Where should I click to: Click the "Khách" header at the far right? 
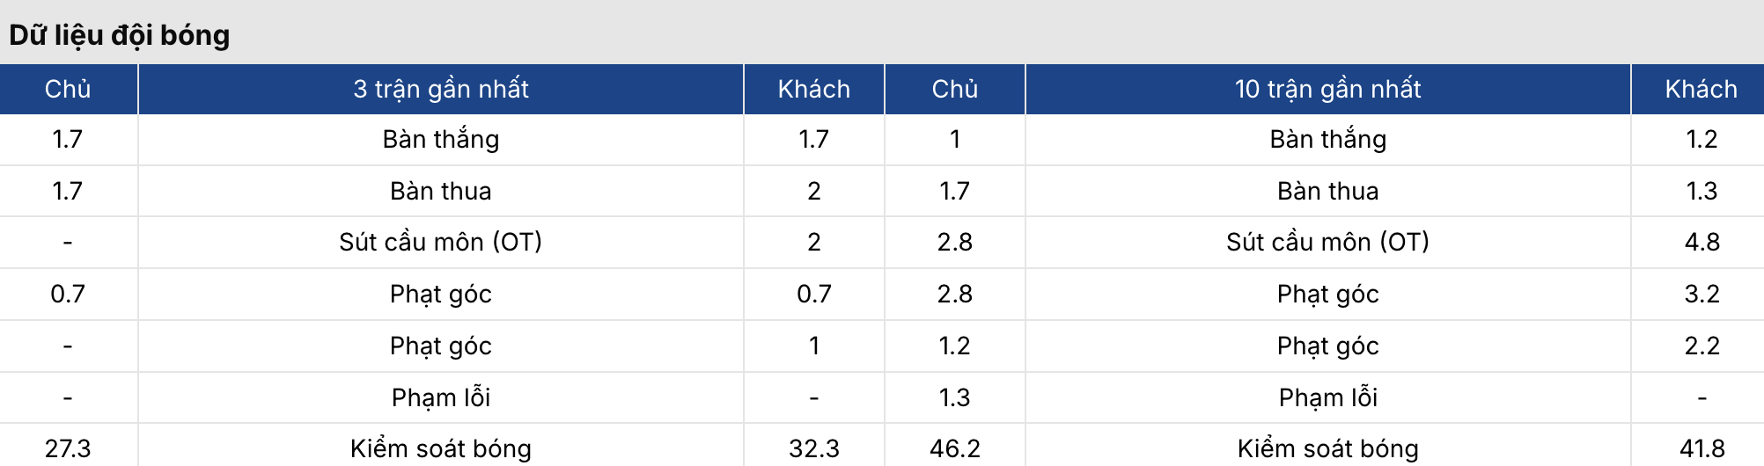pyautogui.click(x=1702, y=89)
